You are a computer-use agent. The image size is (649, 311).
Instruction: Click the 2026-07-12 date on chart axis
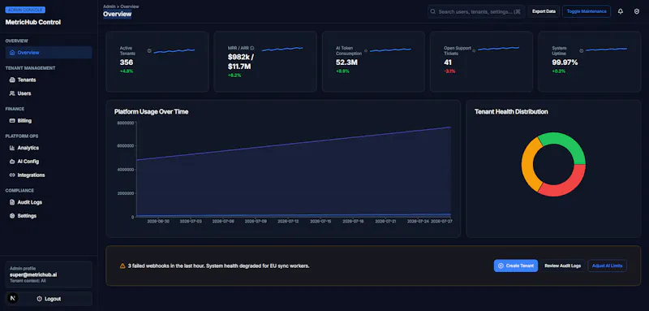coord(288,222)
